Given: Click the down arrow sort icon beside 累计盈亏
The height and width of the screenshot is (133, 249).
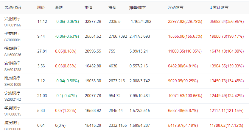Looking at the screenshot, I should [x=211, y=7].
